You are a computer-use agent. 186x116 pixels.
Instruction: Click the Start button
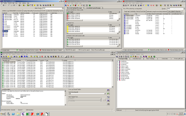(2, 114)
